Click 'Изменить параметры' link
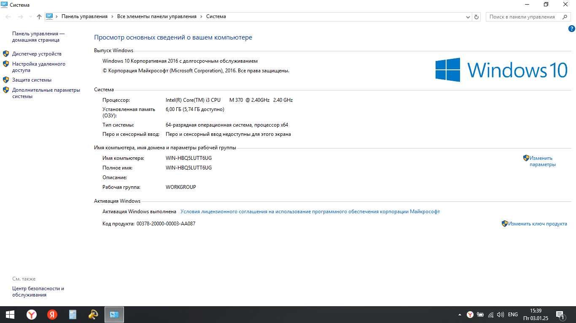This screenshot has height=323, width=576. (x=543, y=161)
